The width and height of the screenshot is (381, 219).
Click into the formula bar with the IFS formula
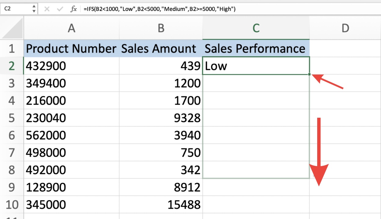(x=230, y=9)
